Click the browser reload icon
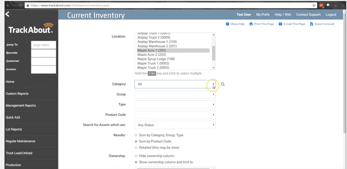Image resolution: width=347 pixels, height=169 pixels. [x=20, y=5]
